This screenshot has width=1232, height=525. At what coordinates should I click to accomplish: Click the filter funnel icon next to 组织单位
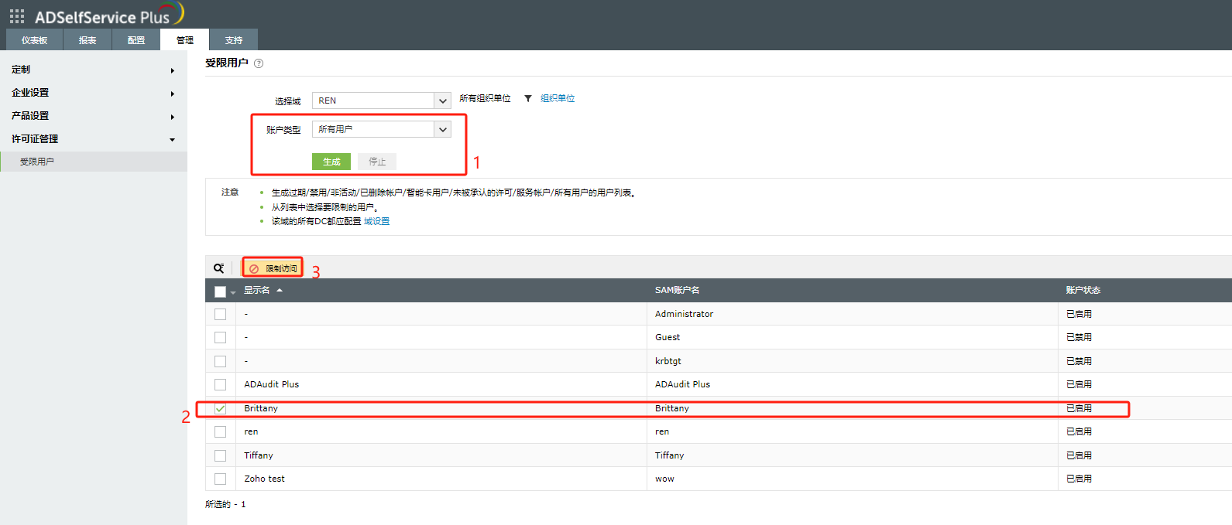[x=528, y=99]
